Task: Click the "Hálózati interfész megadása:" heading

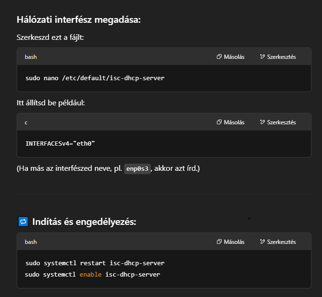Action: coord(78,20)
